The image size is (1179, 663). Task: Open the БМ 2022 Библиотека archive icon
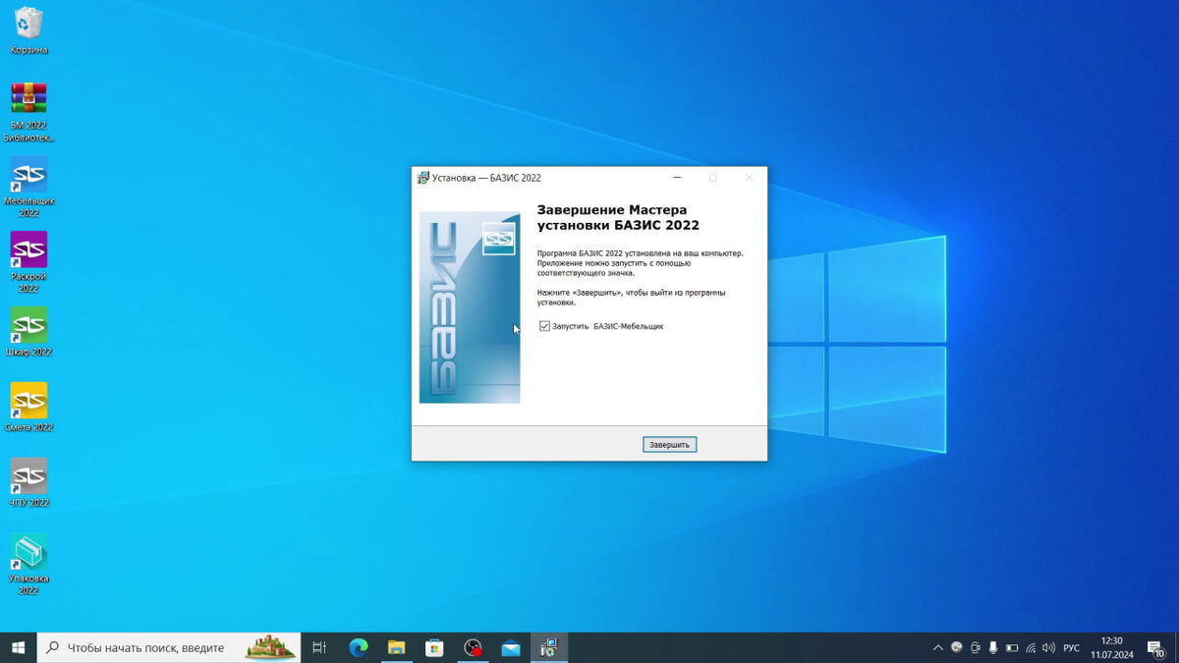(x=28, y=111)
